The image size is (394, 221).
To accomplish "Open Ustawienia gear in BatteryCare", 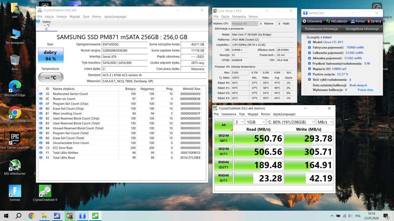I will pos(312,21).
